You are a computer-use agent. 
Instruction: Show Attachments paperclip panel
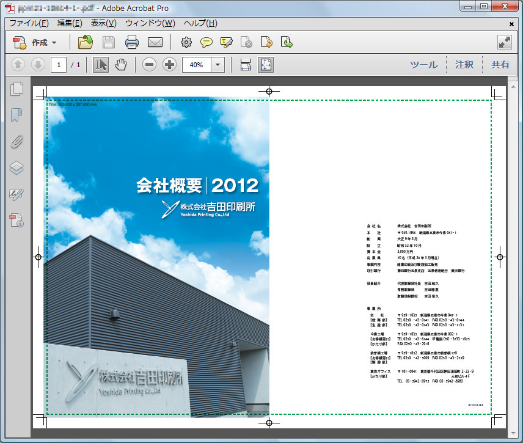(16, 141)
